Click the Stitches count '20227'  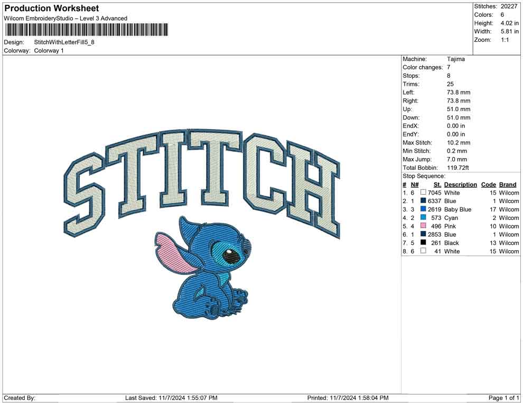pyautogui.click(x=509, y=6)
